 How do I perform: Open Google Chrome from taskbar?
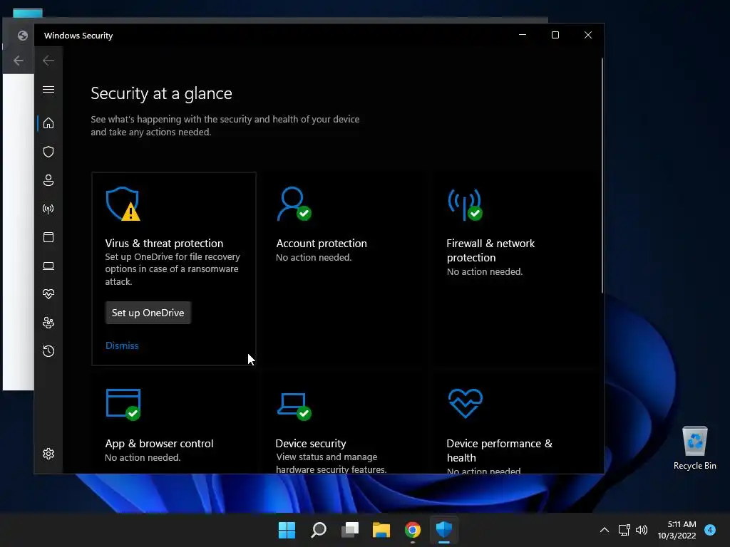[413, 530]
